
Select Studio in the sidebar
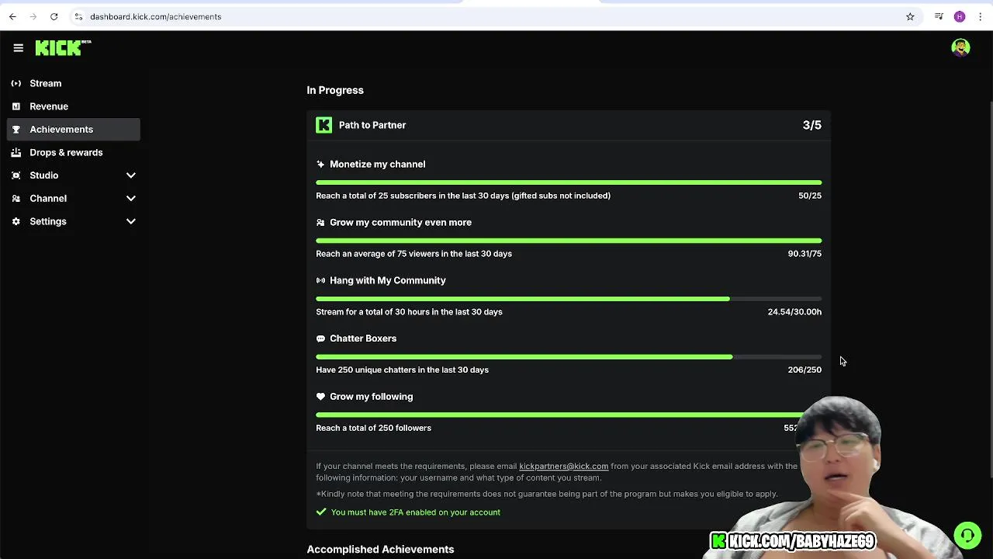pyautogui.click(x=44, y=175)
